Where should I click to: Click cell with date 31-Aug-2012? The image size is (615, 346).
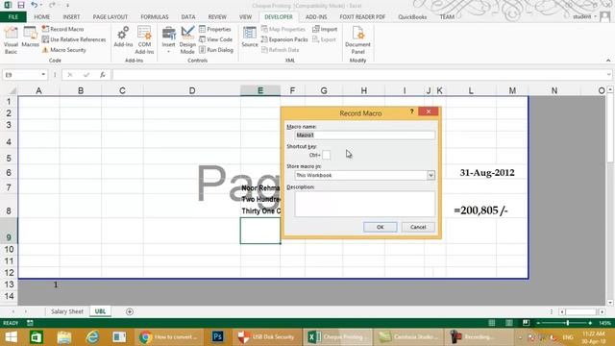click(x=487, y=173)
